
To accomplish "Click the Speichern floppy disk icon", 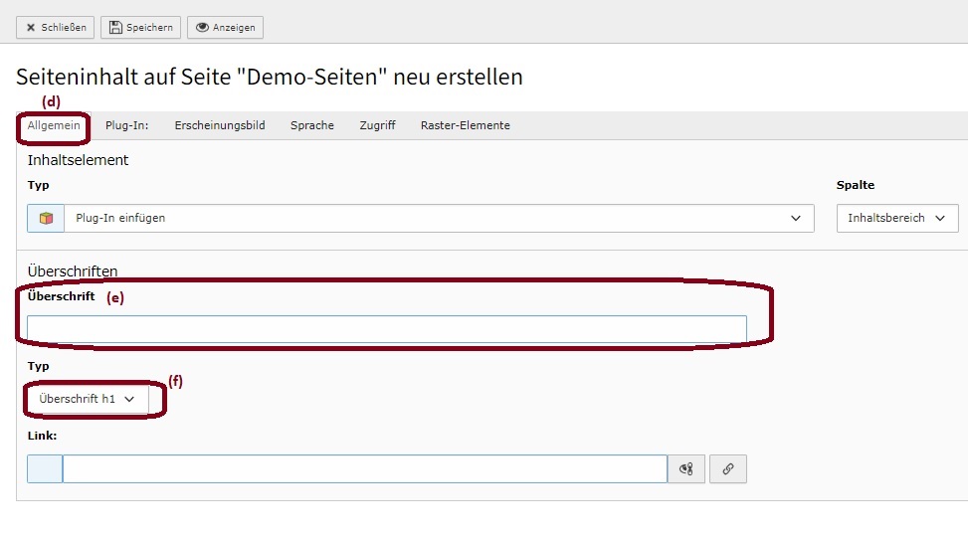I will (x=115, y=27).
